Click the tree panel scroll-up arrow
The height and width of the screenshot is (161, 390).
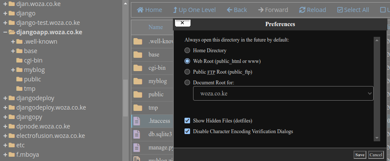click(125, 4)
